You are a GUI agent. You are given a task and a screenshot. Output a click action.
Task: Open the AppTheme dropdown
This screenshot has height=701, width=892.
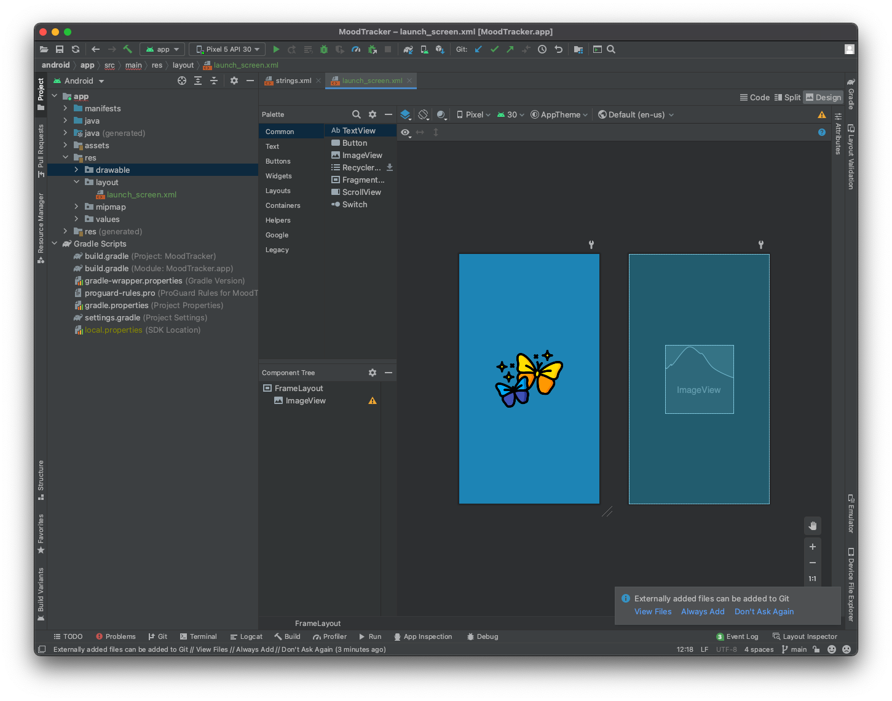559,114
